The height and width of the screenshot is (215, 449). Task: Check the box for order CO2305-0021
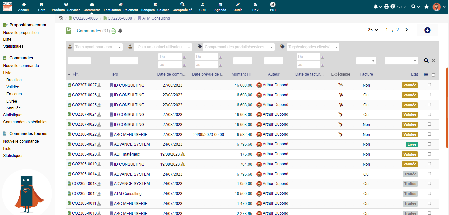(x=429, y=144)
